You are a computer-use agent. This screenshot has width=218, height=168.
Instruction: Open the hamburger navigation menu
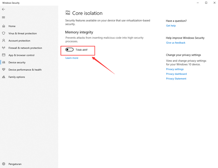tap(4, 17)
